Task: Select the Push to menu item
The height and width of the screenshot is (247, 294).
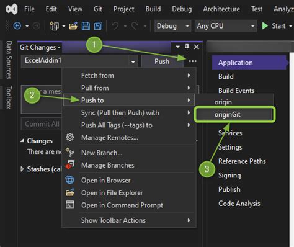Action: pyautogui.click(x=129, y=100)
